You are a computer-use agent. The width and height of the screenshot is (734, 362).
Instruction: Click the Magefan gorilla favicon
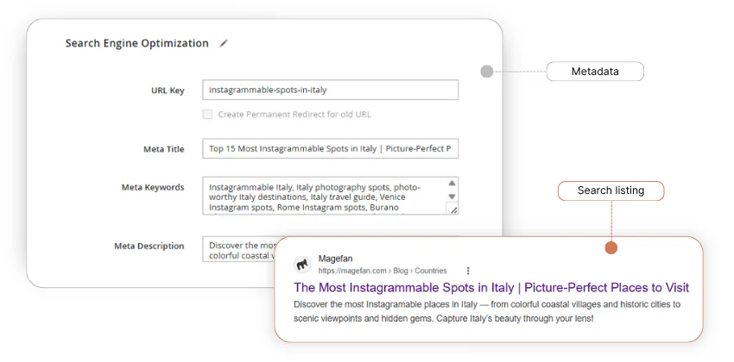(302, 265)
